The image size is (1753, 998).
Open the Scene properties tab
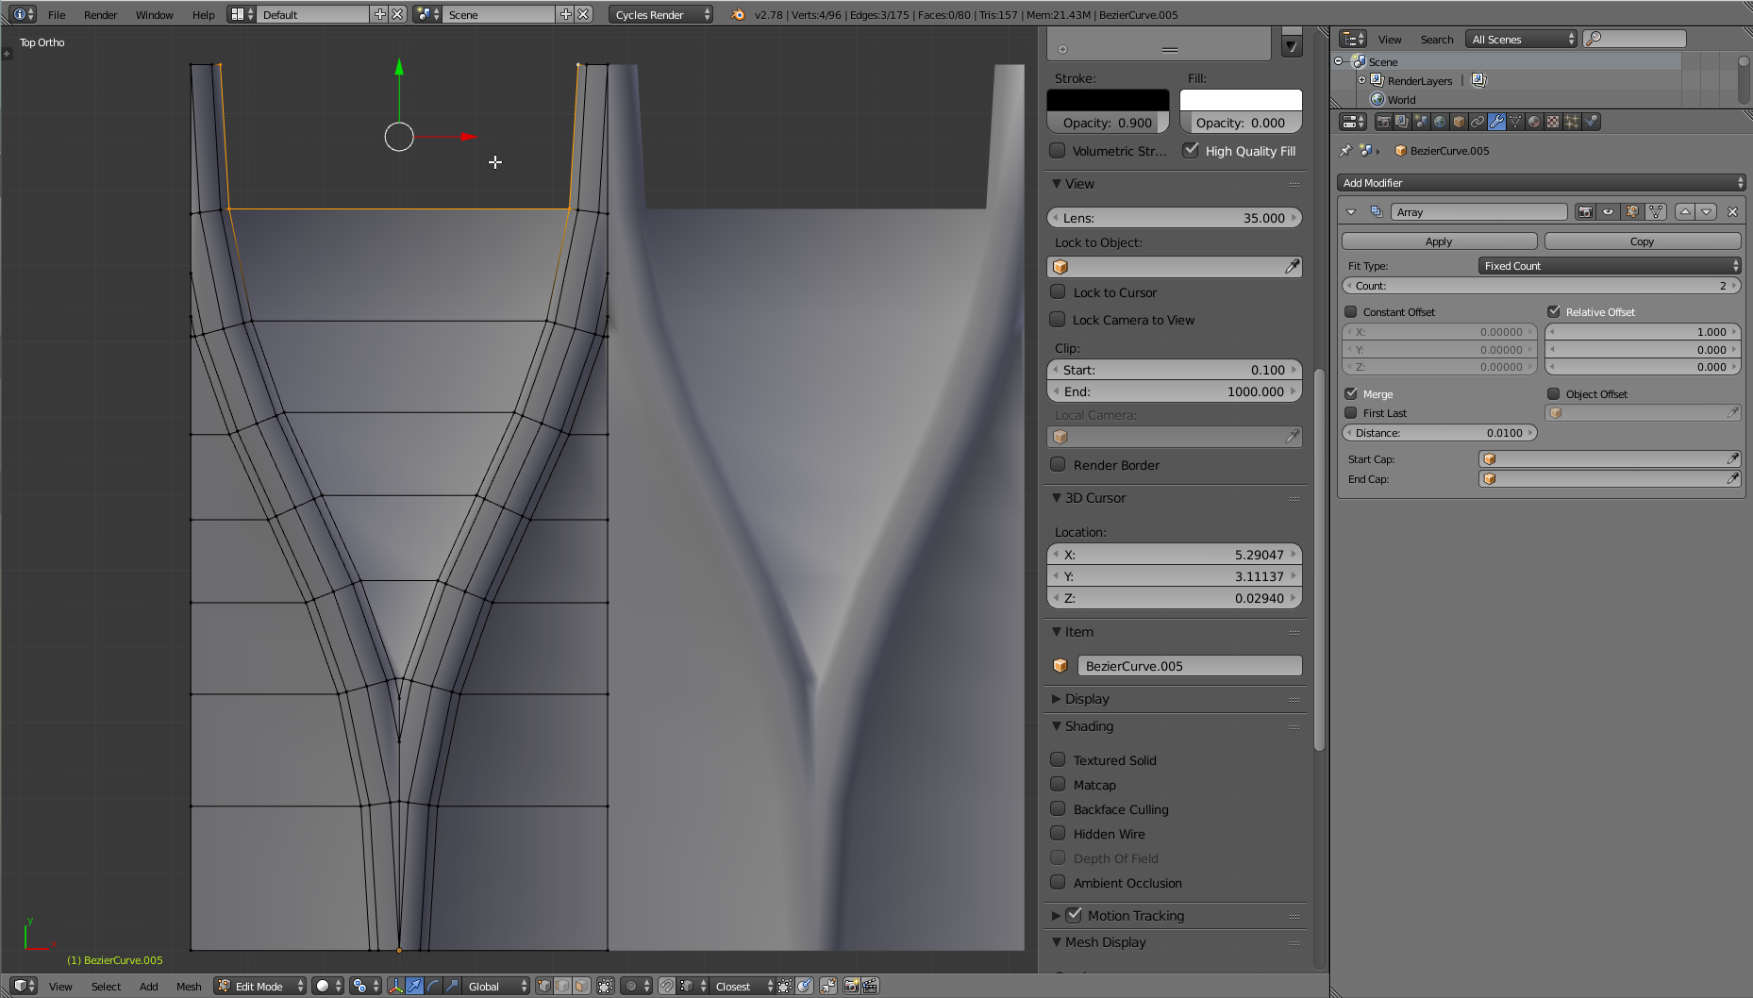pyautogui.click(x=1421, y=122)
